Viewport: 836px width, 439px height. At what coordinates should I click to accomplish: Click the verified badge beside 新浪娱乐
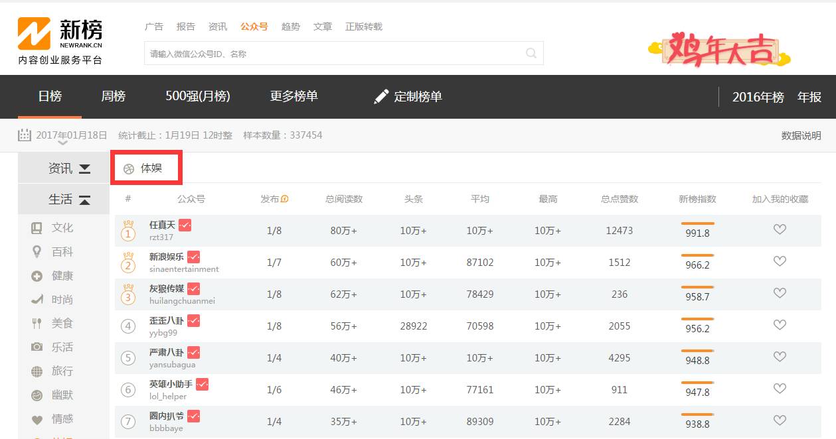[x=193, y=257]
